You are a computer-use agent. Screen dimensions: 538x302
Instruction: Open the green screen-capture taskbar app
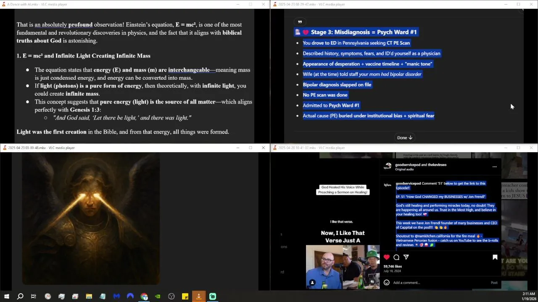[213, 297]
